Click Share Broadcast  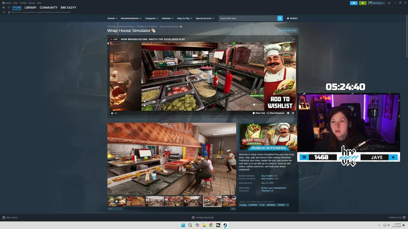click(x=275, y=113)
